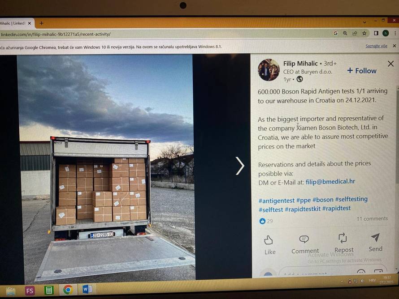Show next image with right chevron
Viewport: 399px width, 299px height.
(x=240, y=166)
